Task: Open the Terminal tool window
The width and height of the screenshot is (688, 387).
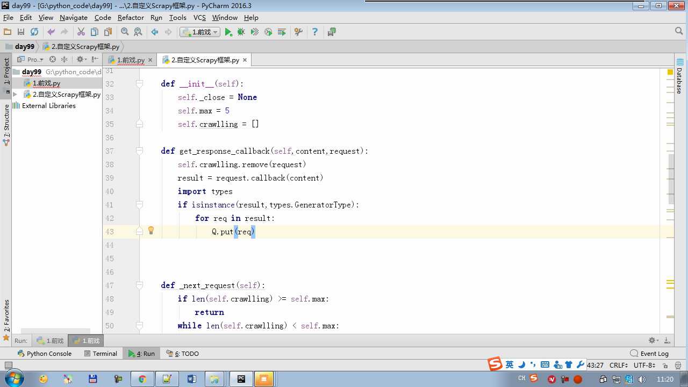Action: tap(101, 354)
